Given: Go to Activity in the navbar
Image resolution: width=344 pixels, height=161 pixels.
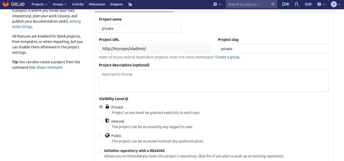Looking at the screenshot, I should click(x=78, y=4).
